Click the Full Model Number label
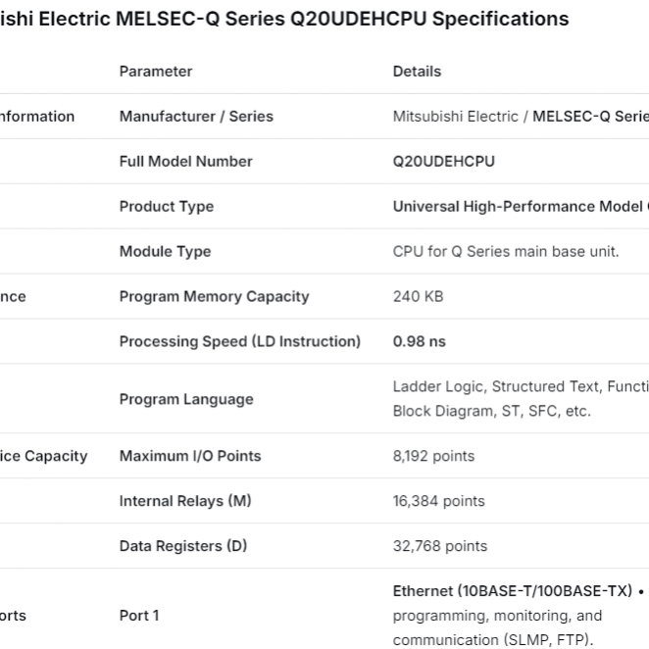649x649 pixels. click(x=185, y=162)
